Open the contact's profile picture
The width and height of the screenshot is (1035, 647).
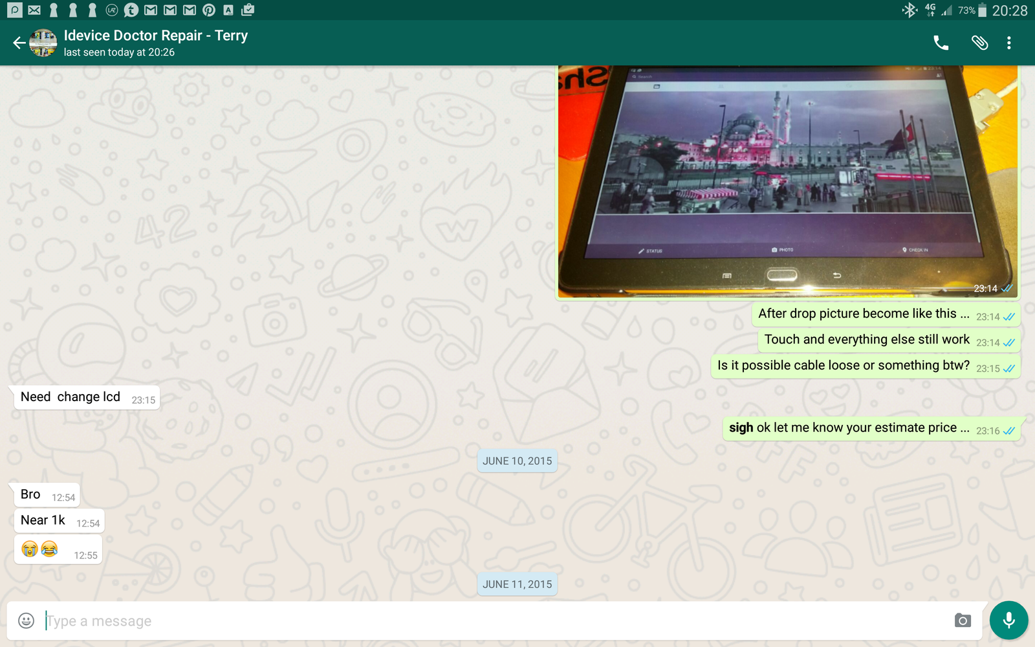43,43
